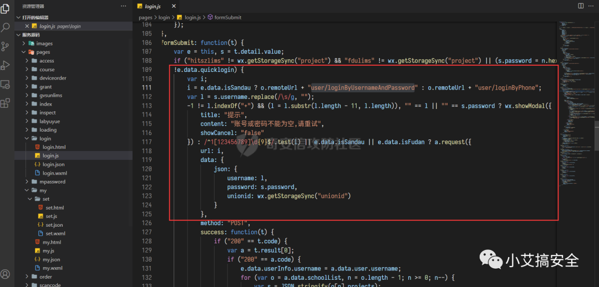Expand the images folder
The height and width of the screenshot is (287, 599).
tap(44, 43)
